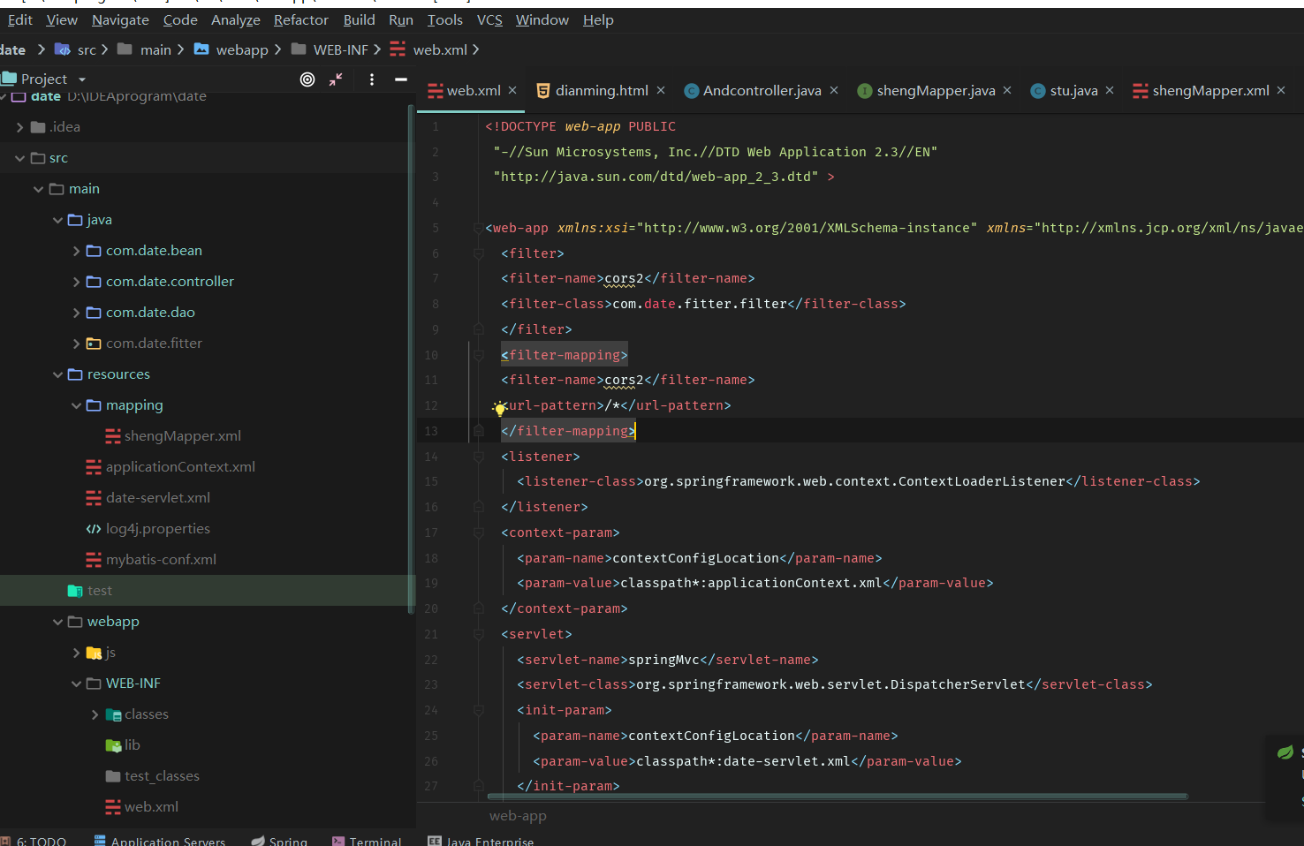Select mybatis-conf.xml in the project tree

(x=161, y=560)
